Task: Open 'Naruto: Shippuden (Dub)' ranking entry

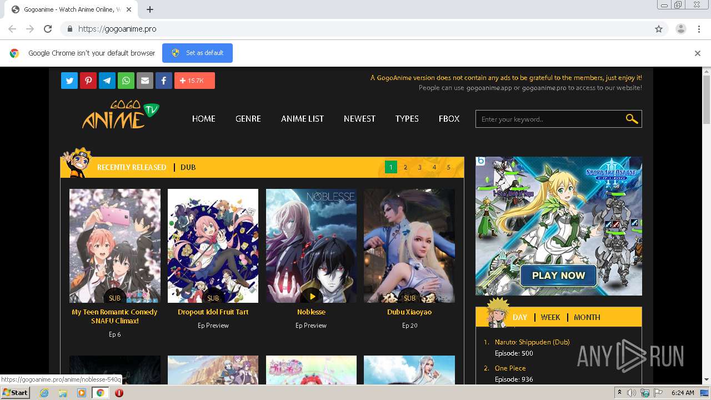Action: [x=532, y=342]
